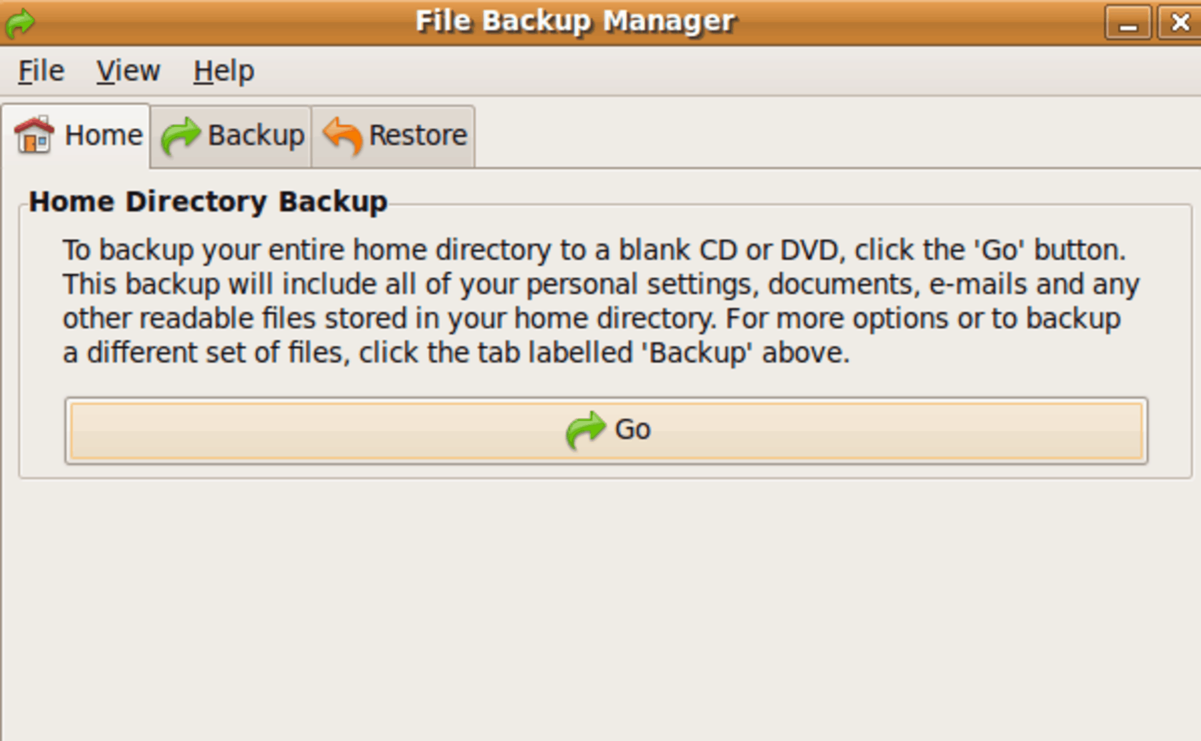The width and height of the screenshot is (1201, 741).
Task: Click the orange arrow icon on Restore tab
Action: tap(343, 136)
